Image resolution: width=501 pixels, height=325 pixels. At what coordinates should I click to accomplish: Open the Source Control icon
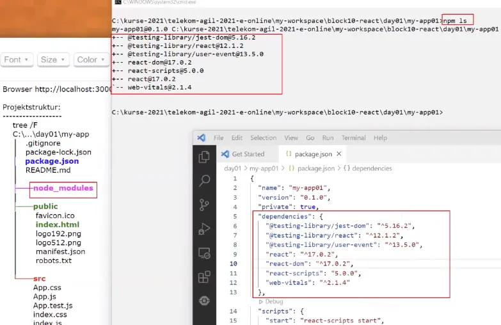pos(204,205)
